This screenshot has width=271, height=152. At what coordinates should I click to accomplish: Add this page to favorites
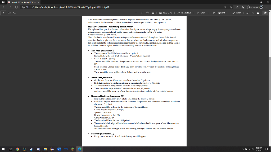pos(231,7)
